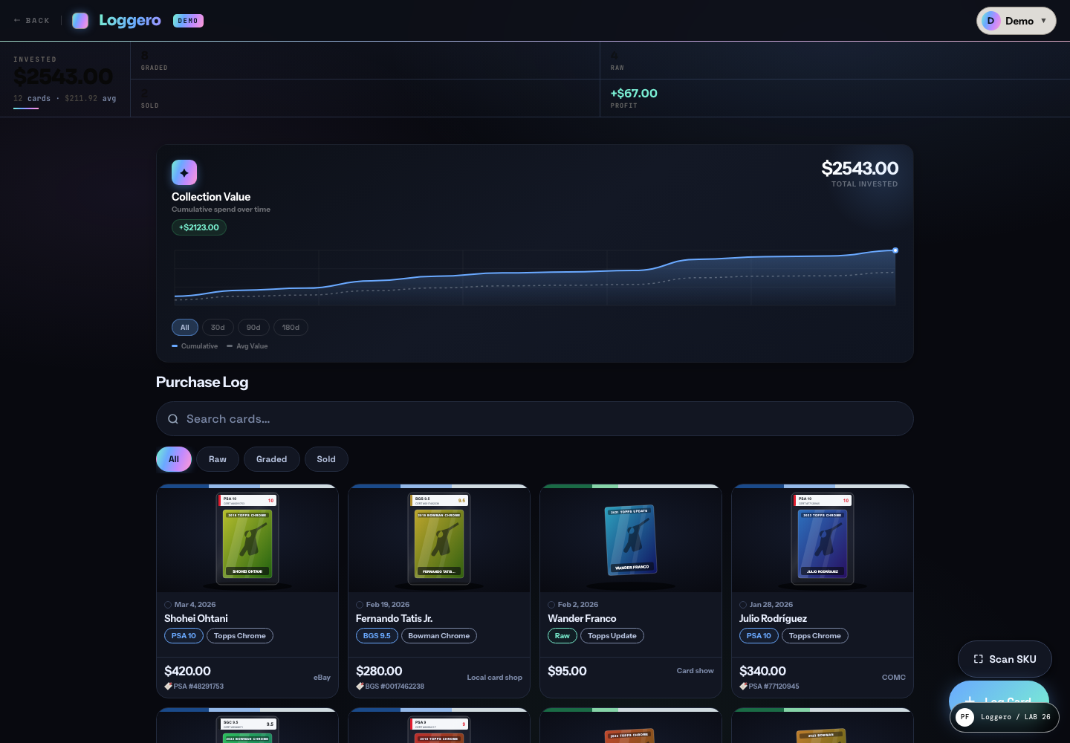Open the Wander Franco card thumbnail
The height and width of the screenshot is (743, 1070).
click(631, 539)
